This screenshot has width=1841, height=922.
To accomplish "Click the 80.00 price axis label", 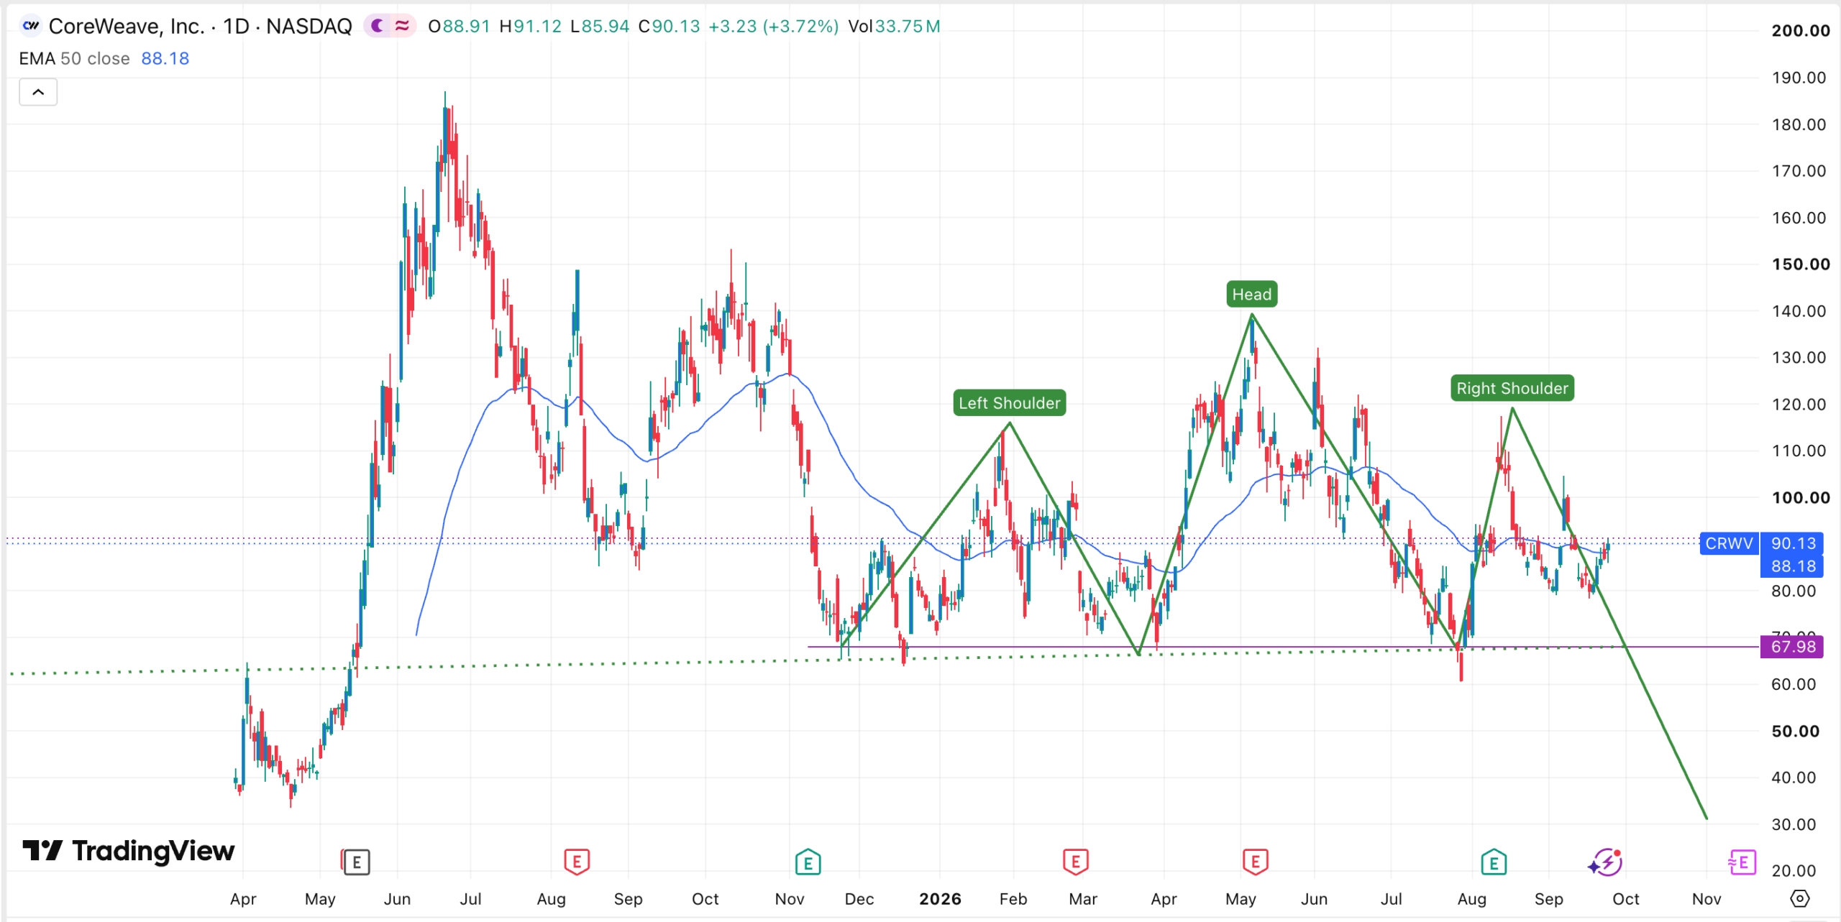I will (1794, 591).
